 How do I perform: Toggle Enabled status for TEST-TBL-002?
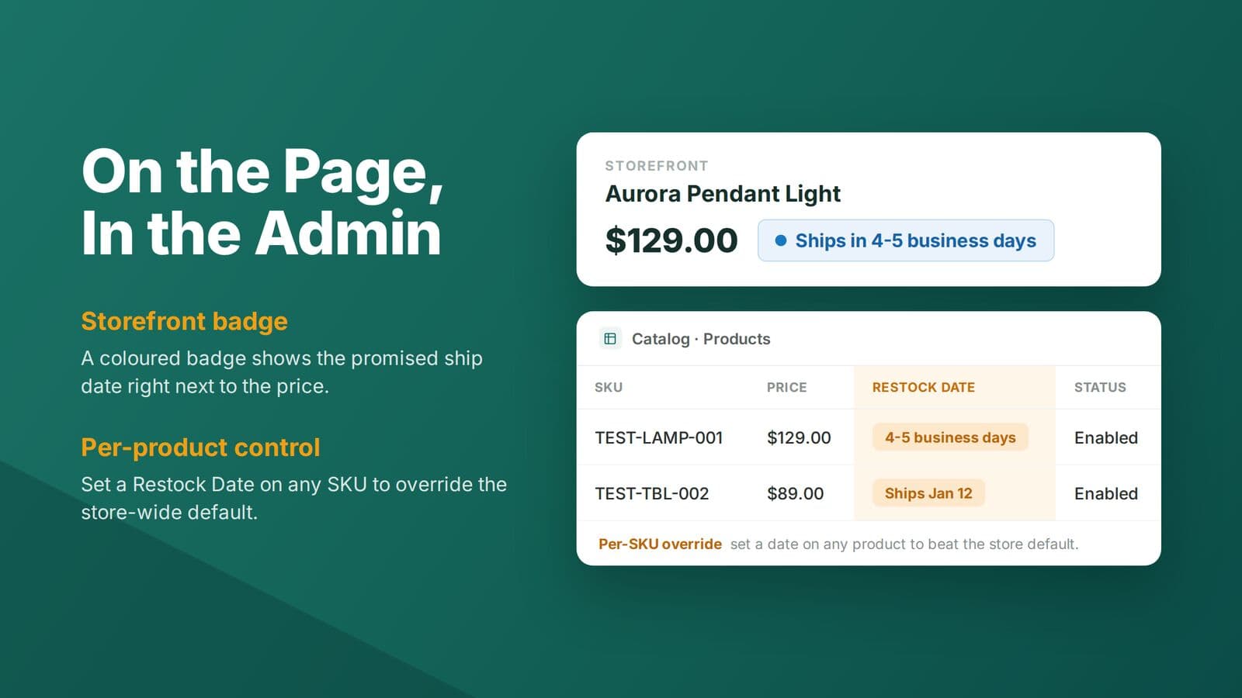1105,493
